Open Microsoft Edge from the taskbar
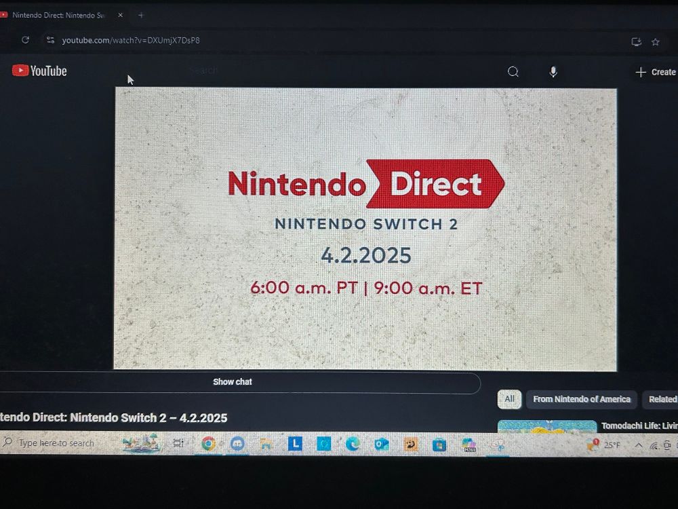Screen dimensions: 678x509 [353, 444]
